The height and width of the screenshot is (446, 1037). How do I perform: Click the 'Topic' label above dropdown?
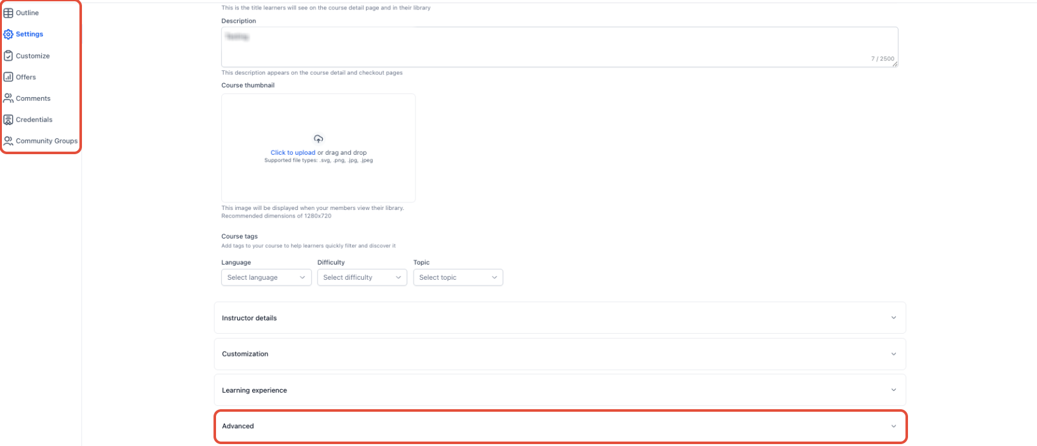tap(421, 263)
